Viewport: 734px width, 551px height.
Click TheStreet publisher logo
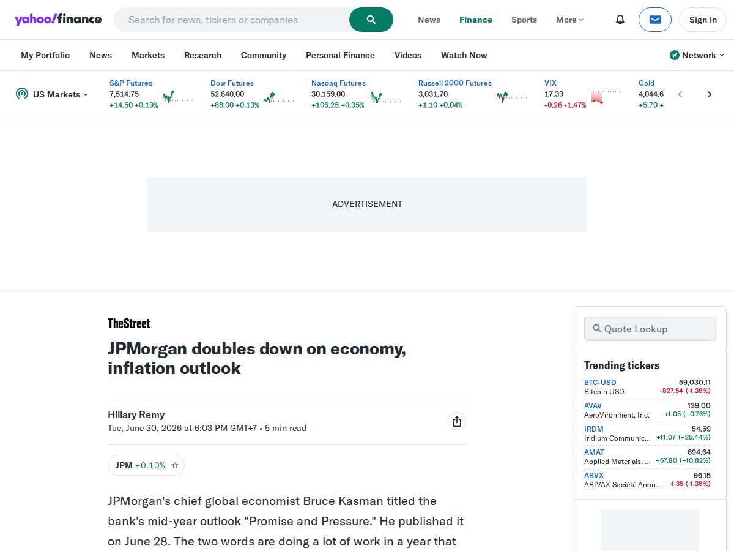[x=129, y=323]
